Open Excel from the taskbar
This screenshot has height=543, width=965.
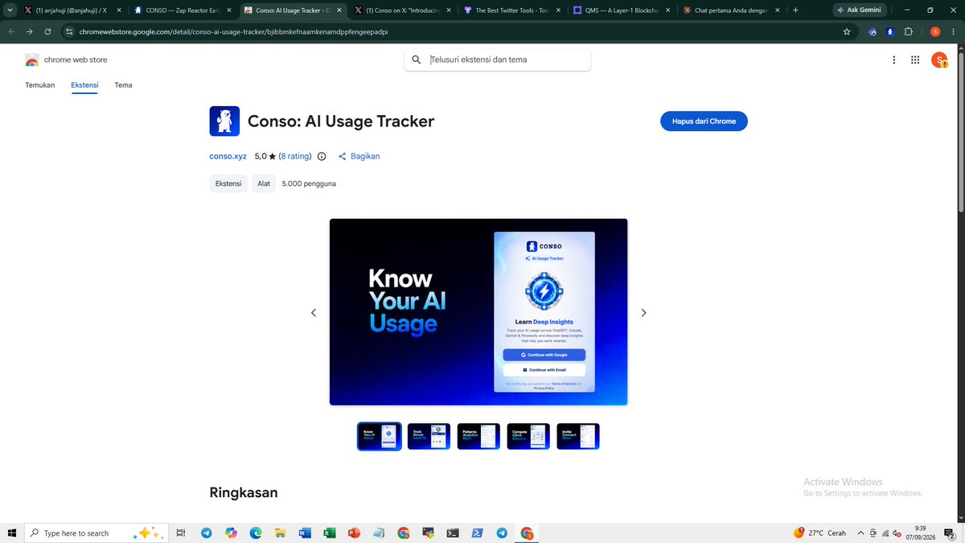click(x=329, y=533)
